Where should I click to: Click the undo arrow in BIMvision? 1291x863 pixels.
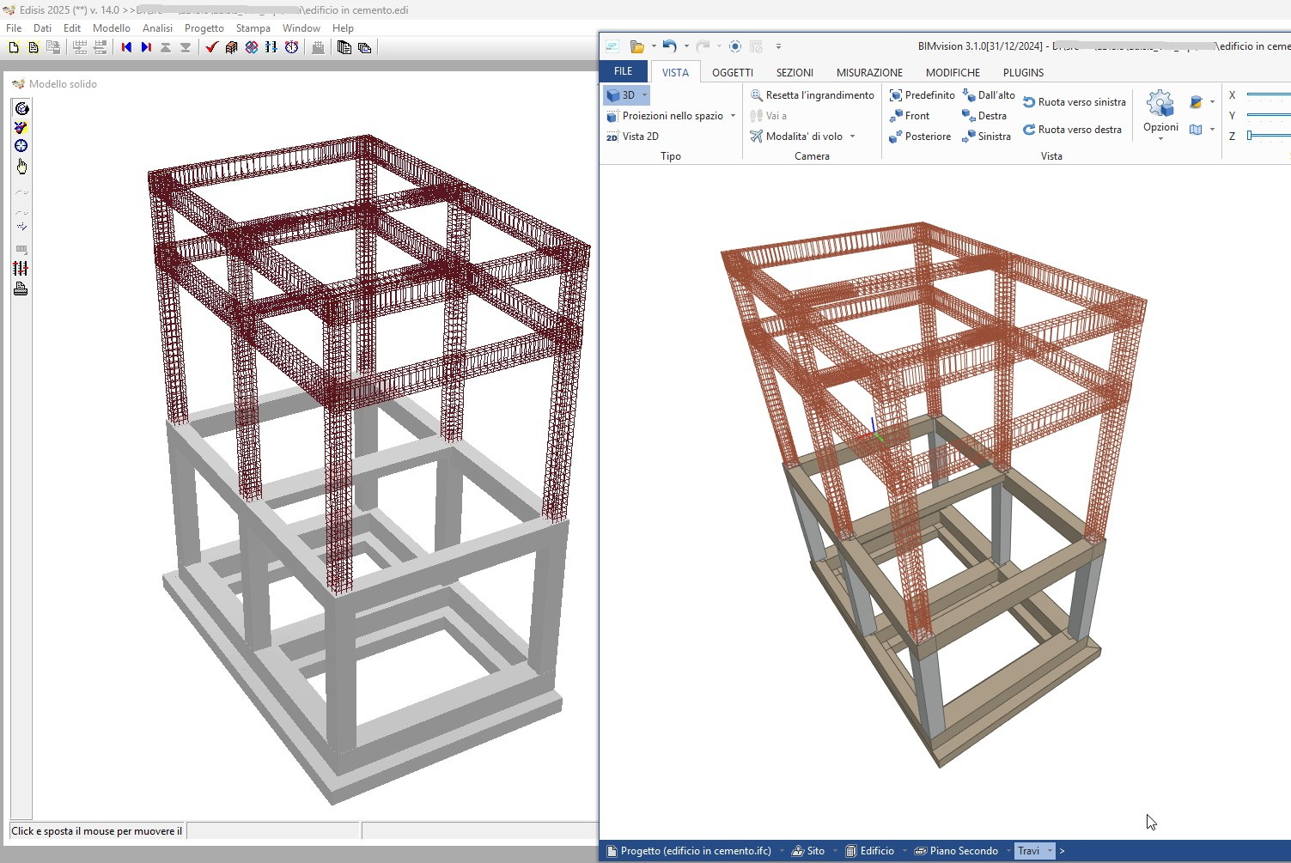pos(669,46)
